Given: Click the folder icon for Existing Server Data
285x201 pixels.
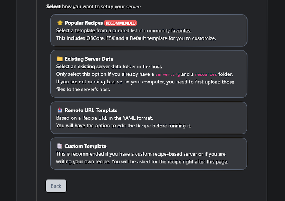Looking at the screenshot, I should coord(60,59).
